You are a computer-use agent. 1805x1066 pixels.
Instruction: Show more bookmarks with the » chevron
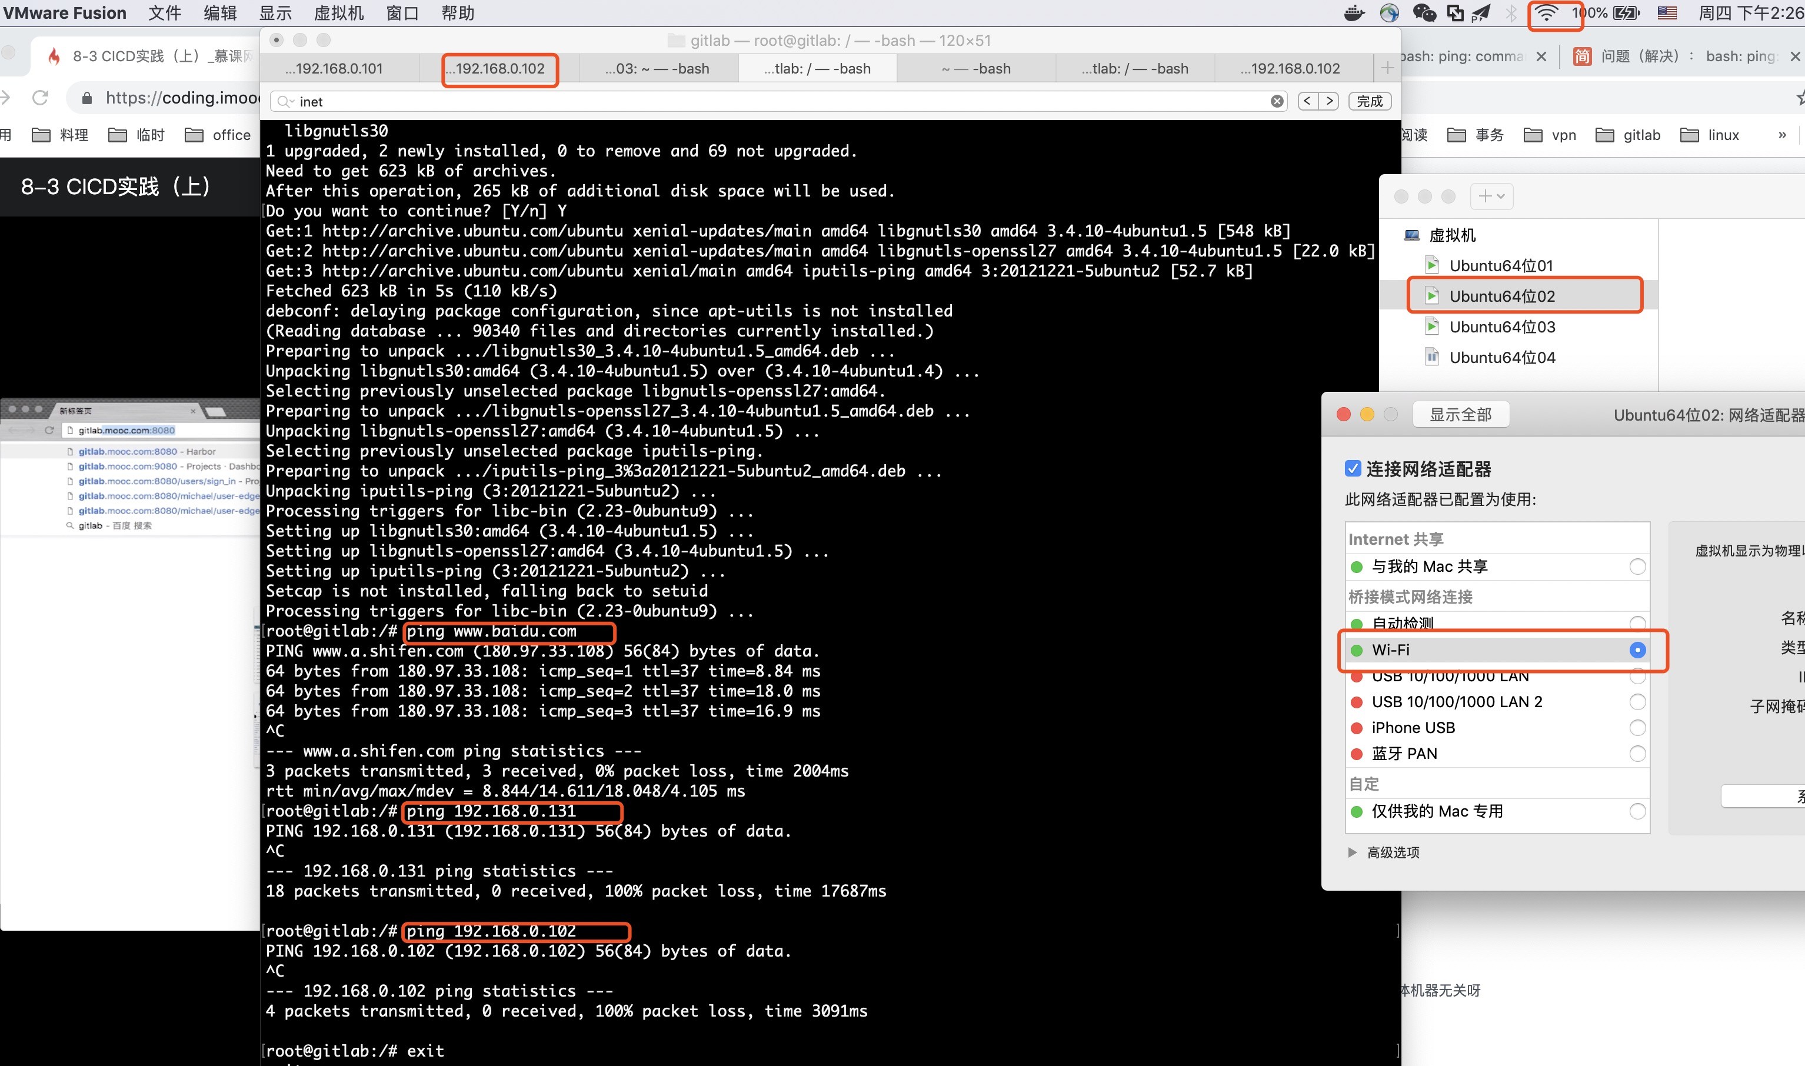coord(1782,135)
